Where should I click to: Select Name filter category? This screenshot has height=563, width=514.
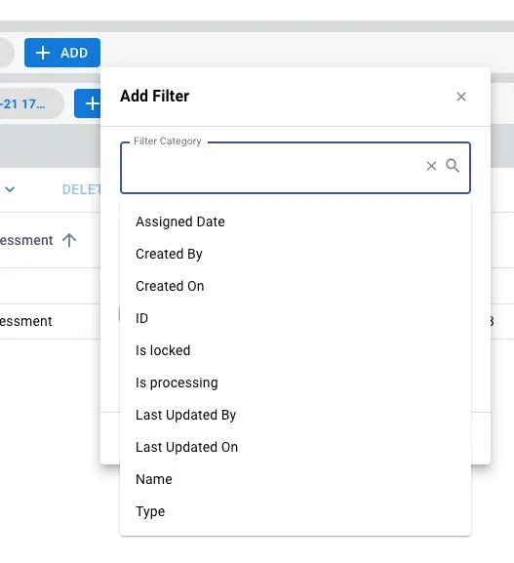296,479
